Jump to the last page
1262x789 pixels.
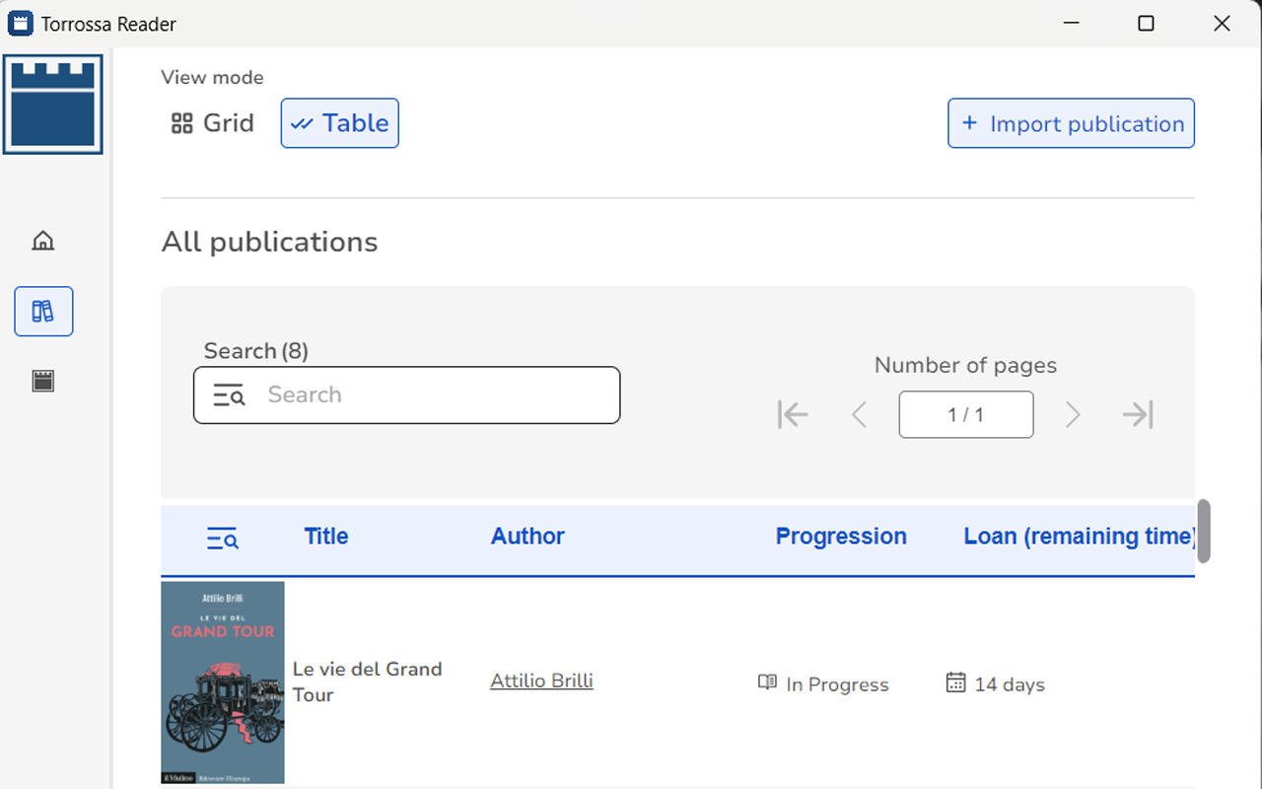[1138, 414]
